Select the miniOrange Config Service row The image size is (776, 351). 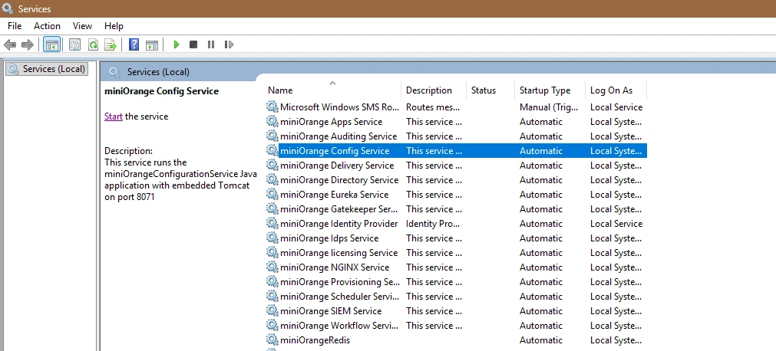click(x=456, y=151)
